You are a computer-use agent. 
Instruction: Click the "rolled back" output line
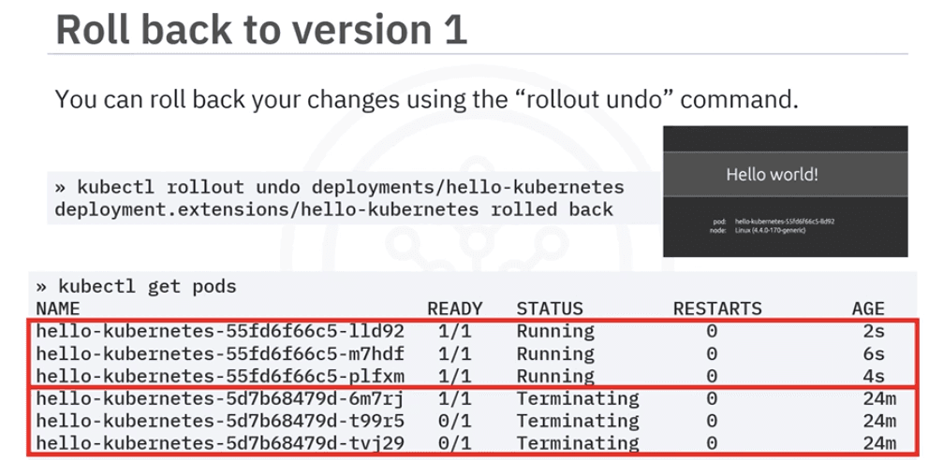[x=332, y=208]
